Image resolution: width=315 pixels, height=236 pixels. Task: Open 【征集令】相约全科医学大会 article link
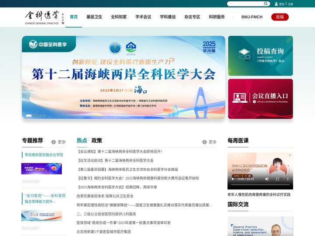(x=138, y=178)
